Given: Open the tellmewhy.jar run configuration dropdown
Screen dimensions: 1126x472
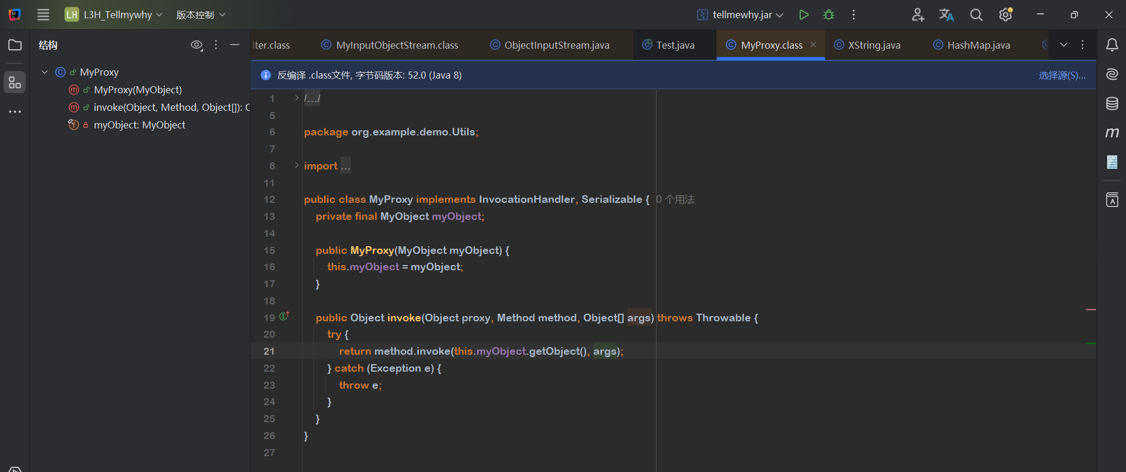Looking at the screenshot, I should click(x=741, y=15).
